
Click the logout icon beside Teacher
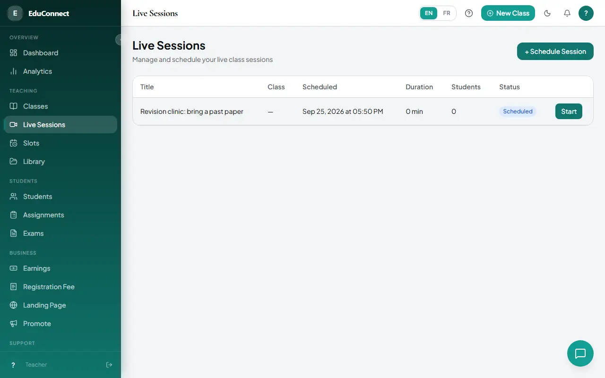pos(109,365)
